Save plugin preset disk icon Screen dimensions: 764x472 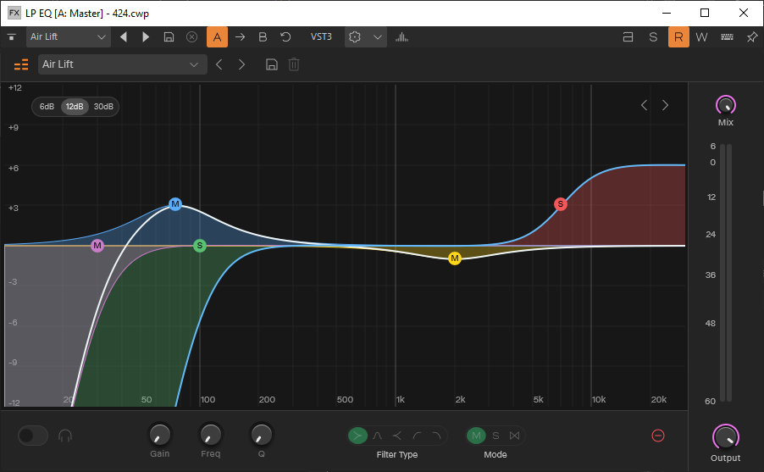pos(272,64)
